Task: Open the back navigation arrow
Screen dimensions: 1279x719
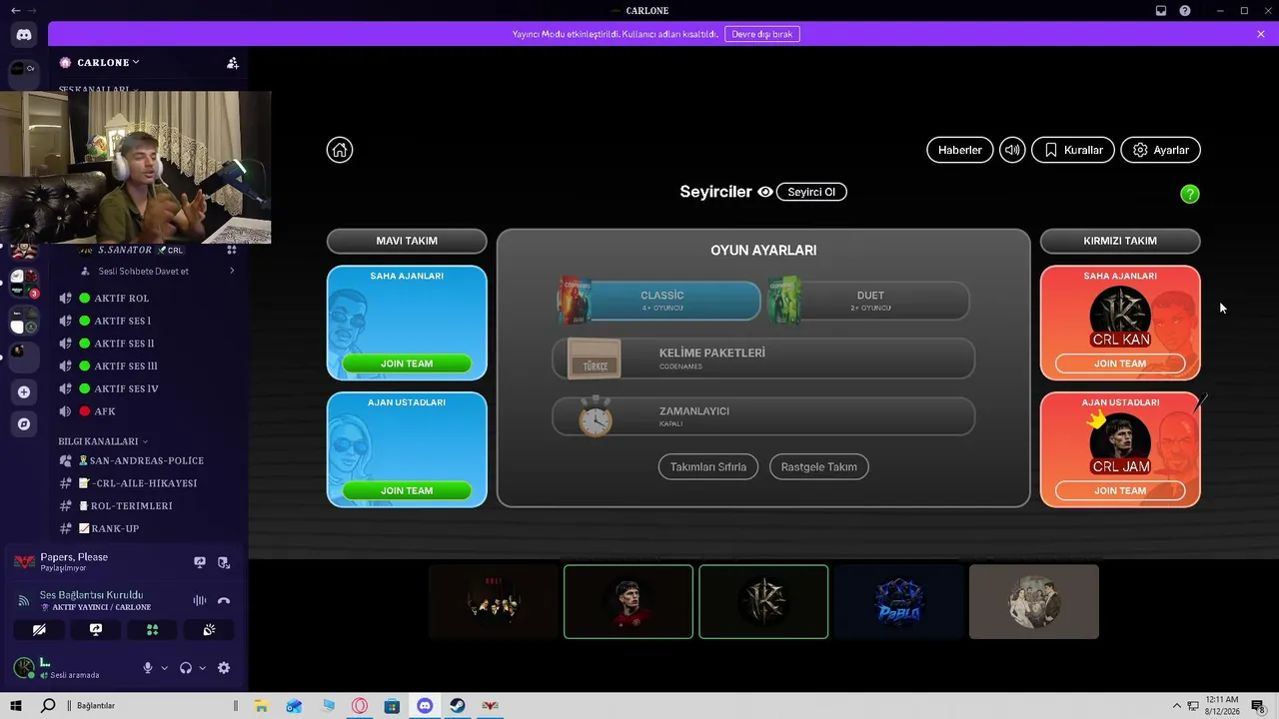Action: pyautogui.click(x=15, y=10)
